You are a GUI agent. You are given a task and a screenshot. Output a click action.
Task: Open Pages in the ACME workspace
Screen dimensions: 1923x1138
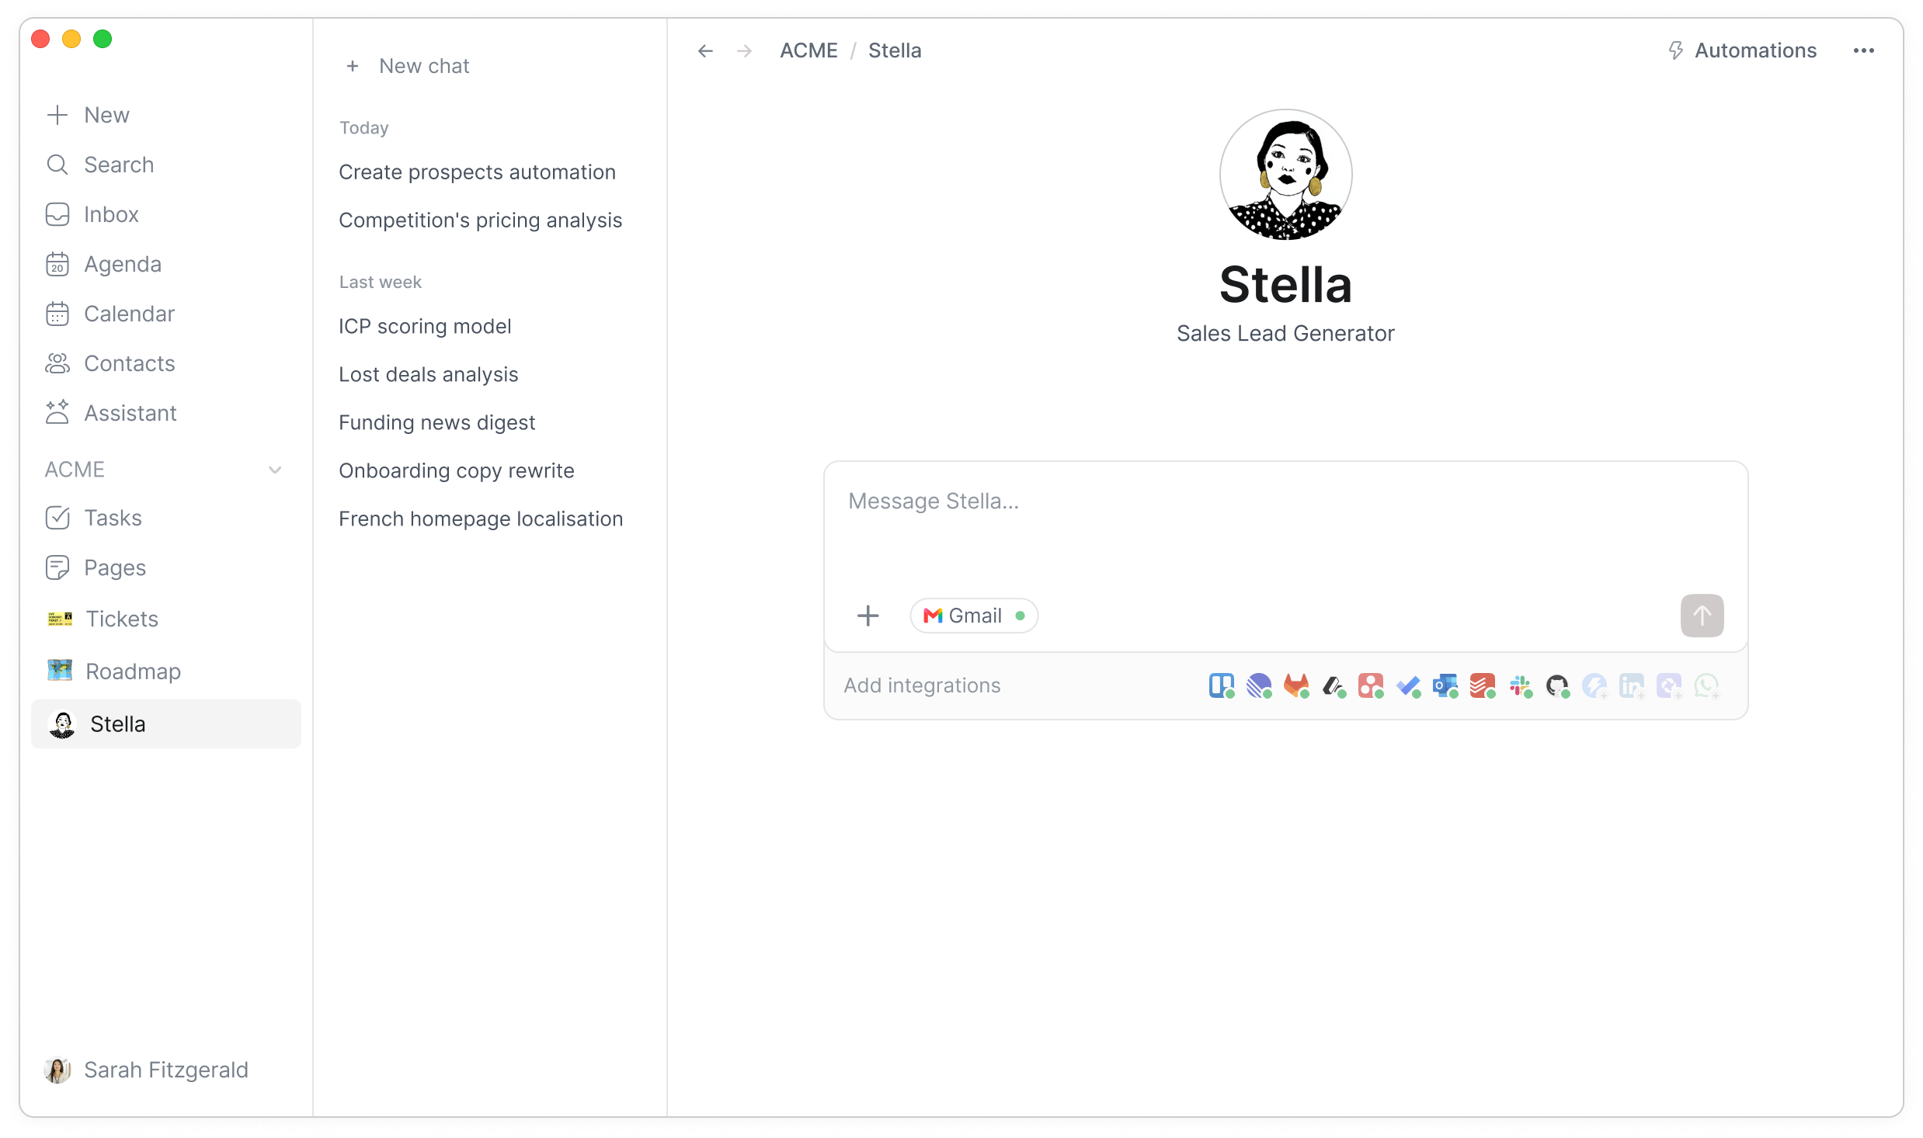coord(165,567)
